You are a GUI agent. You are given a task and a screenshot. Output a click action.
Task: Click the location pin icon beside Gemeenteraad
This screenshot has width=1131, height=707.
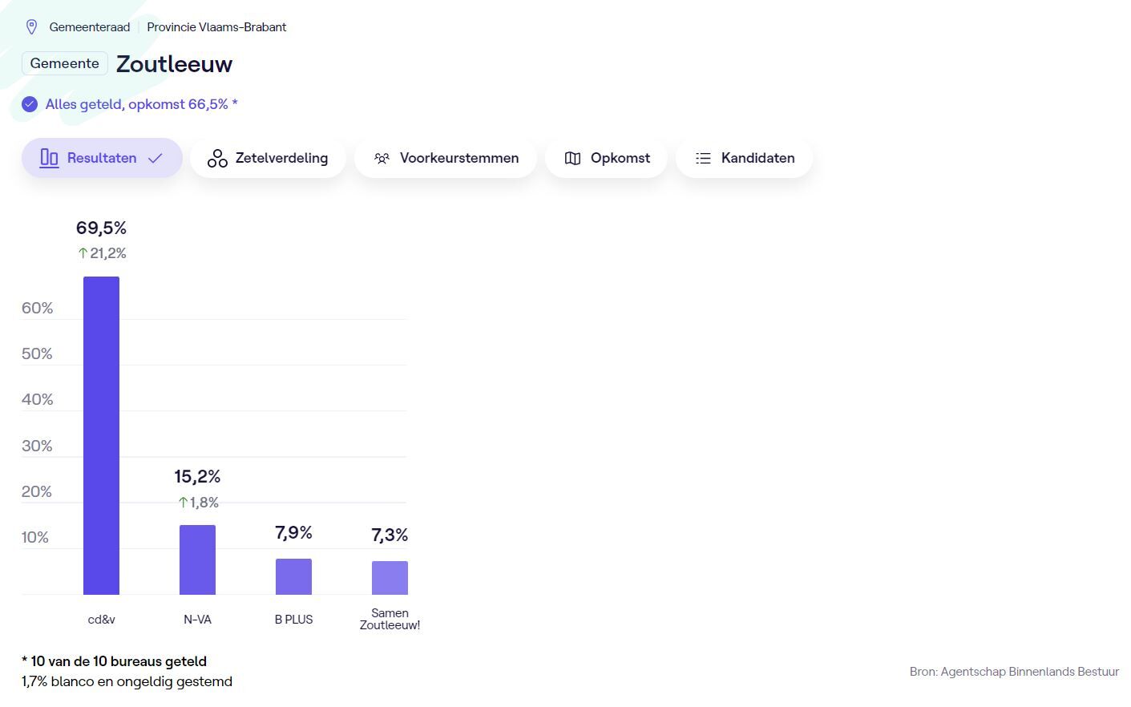point(32,27)
